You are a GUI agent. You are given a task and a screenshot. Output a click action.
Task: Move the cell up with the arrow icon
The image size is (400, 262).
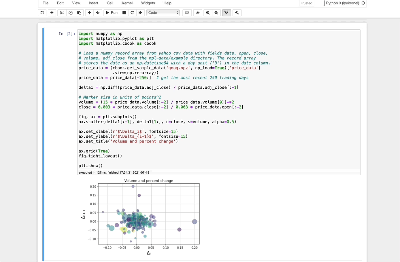click(89, 13)
